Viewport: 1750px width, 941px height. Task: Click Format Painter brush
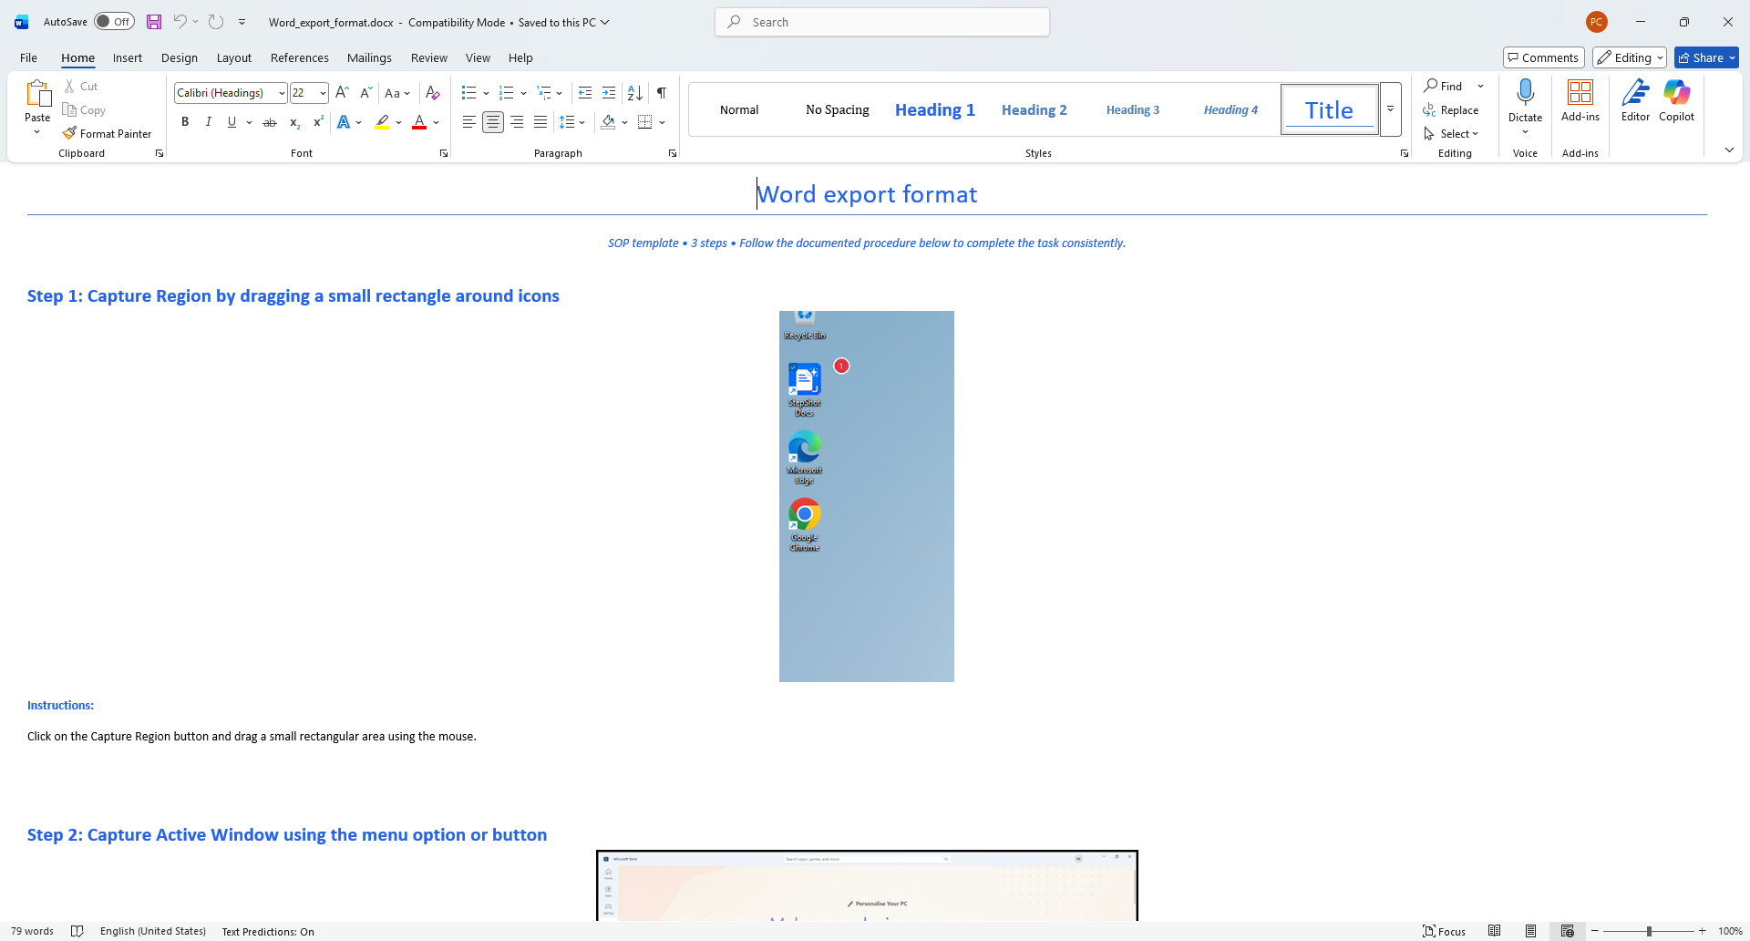point(107,134)
